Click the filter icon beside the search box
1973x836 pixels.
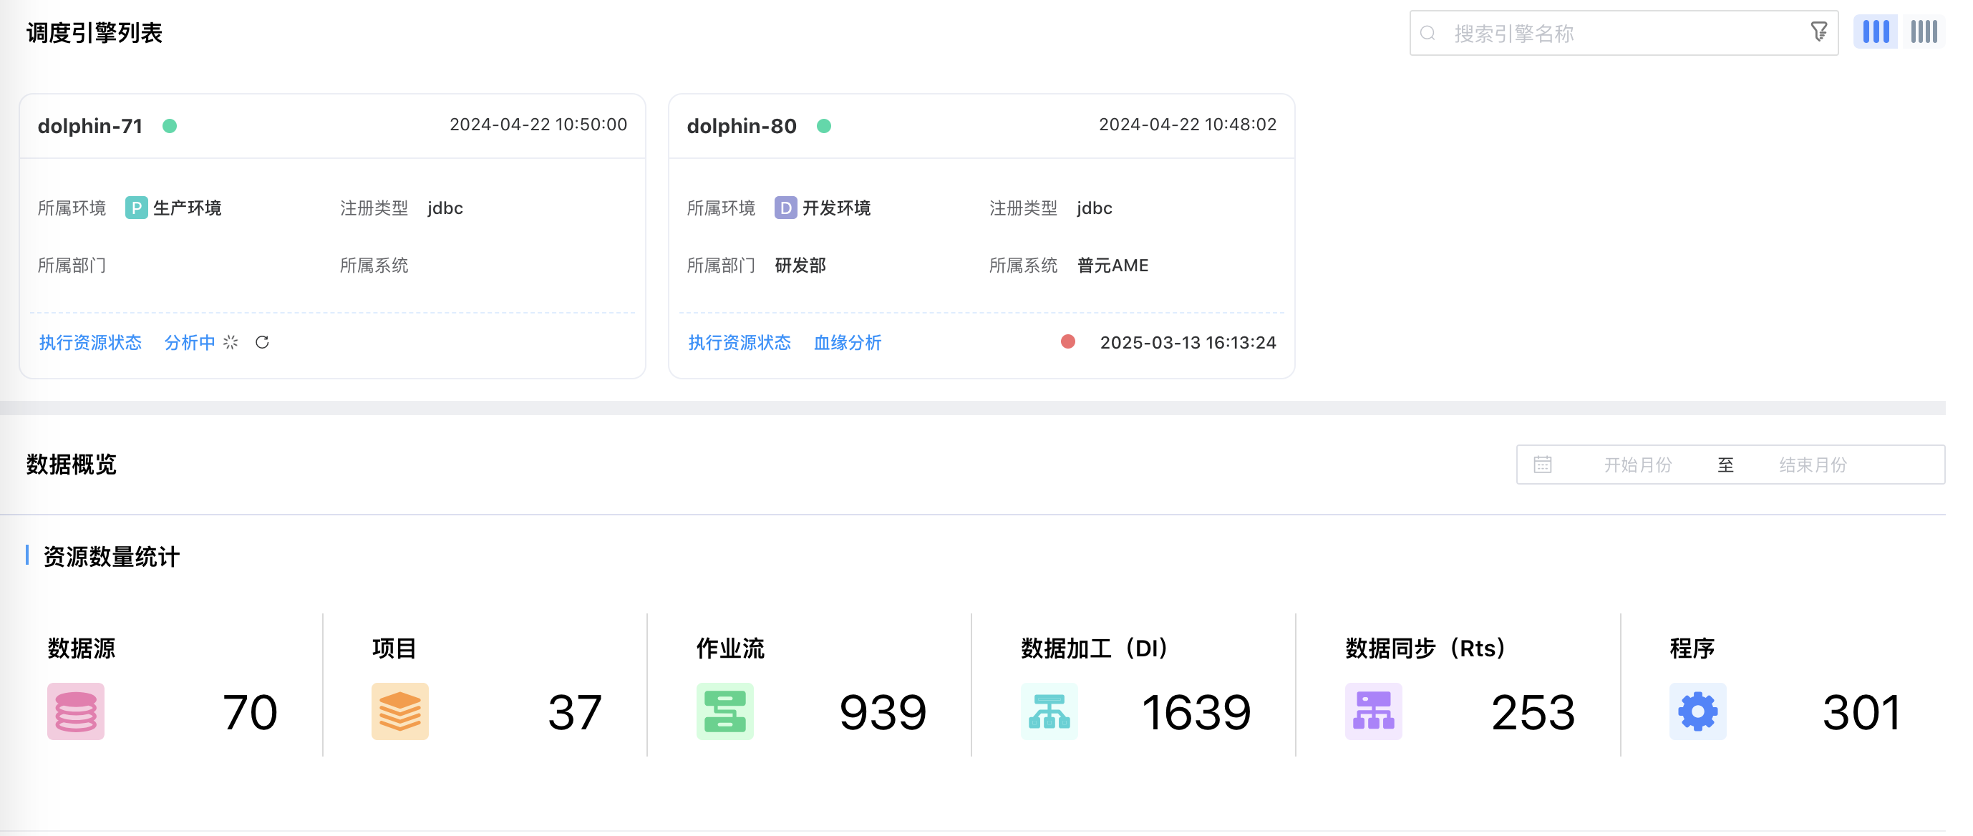1820,31
